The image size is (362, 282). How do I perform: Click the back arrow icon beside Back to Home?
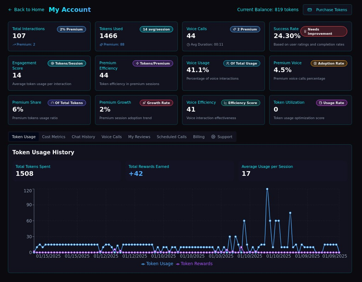[10, 10]
